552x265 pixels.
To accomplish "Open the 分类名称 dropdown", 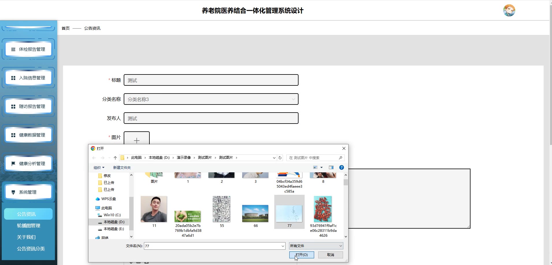I will click(x=211, y=99).
